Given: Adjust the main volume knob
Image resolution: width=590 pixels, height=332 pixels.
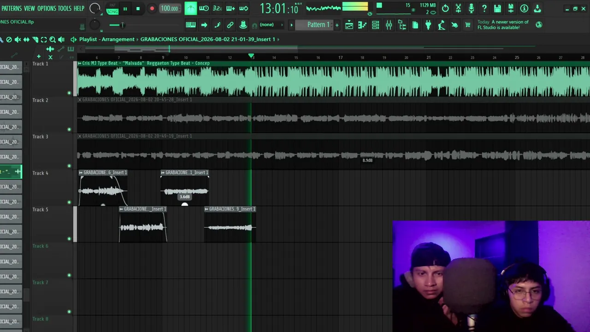Looking at the screenshot, I should [94, 8].
